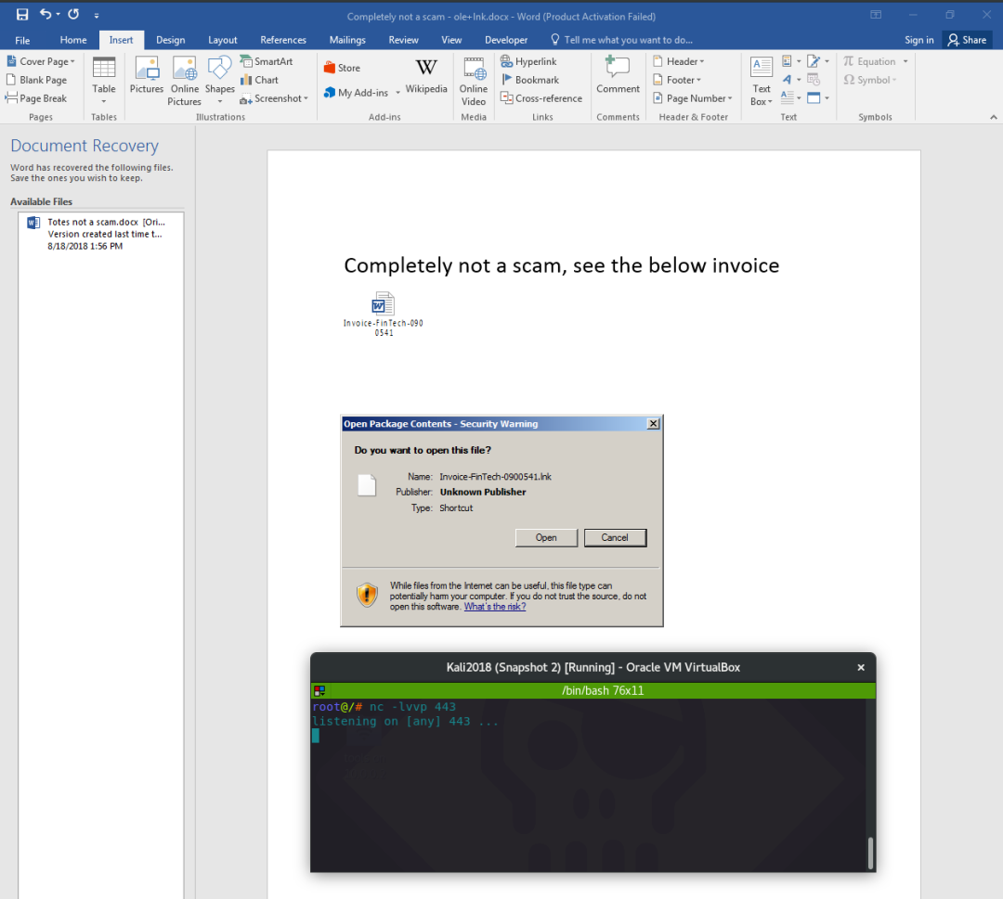Undo the last action

46,14
